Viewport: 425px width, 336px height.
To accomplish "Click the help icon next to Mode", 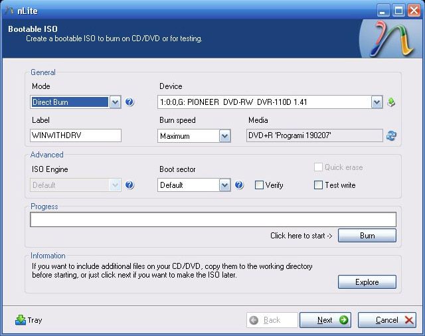I will [x=129, y=102].
